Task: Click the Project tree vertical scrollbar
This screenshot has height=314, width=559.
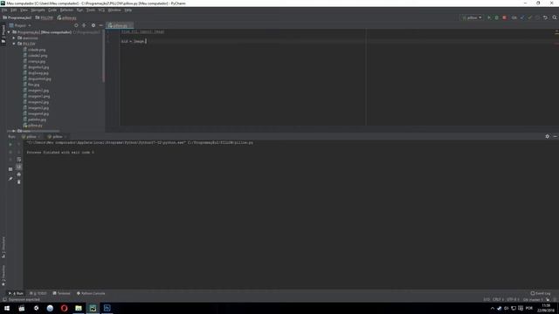Action: point(103,57)
